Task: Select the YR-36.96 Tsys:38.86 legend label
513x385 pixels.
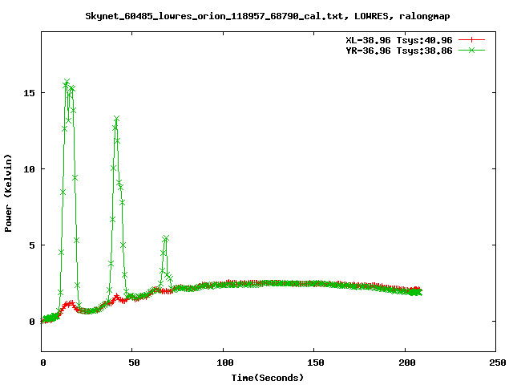Action: (399, 51)
